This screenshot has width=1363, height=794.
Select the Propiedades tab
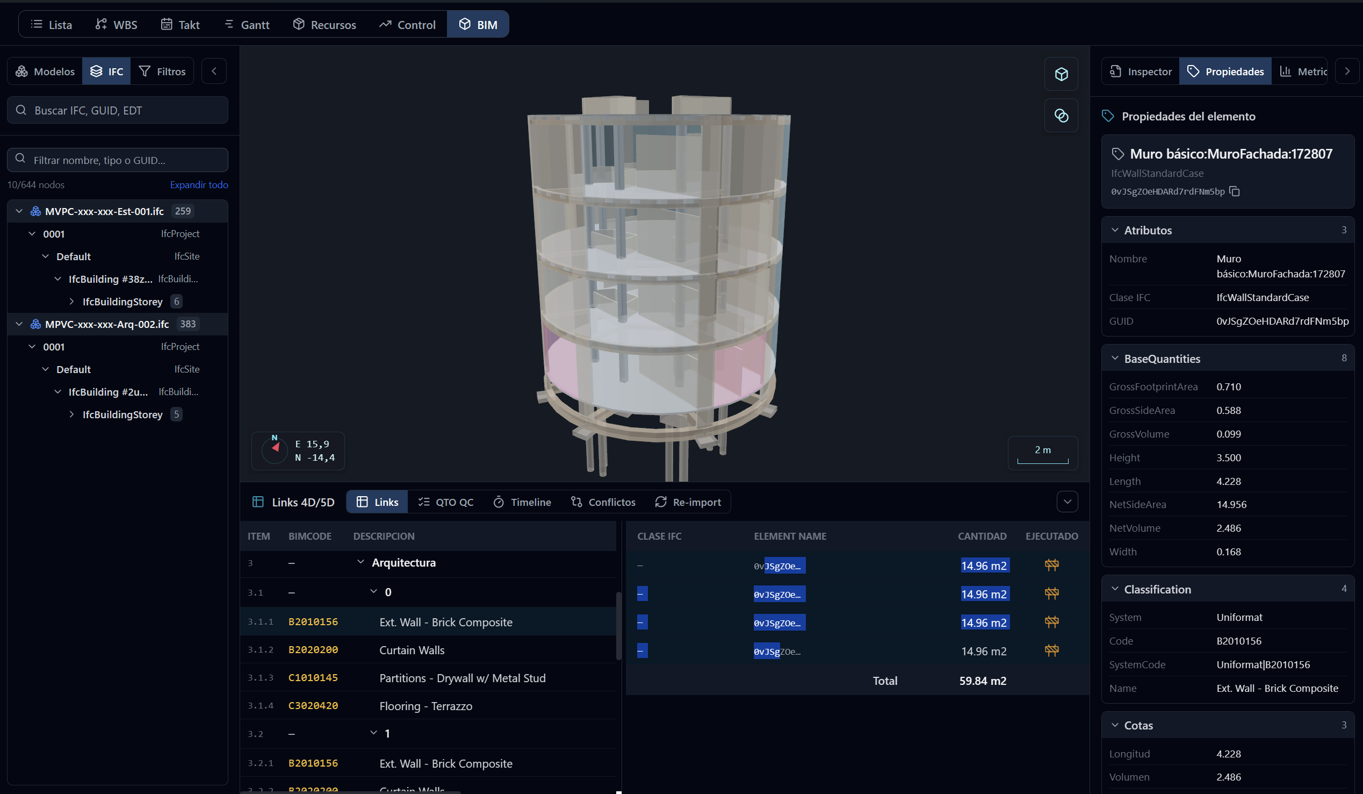(1225, 71)
